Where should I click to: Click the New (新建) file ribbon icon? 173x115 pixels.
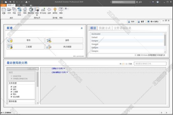(4, 10)
